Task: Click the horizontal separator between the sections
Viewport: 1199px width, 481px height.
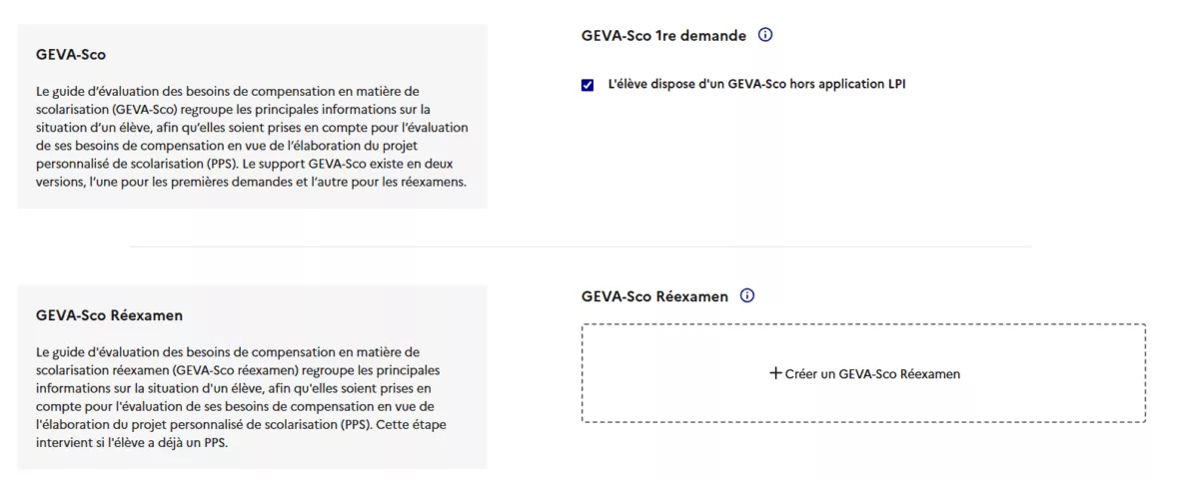Action: (581, 246)
